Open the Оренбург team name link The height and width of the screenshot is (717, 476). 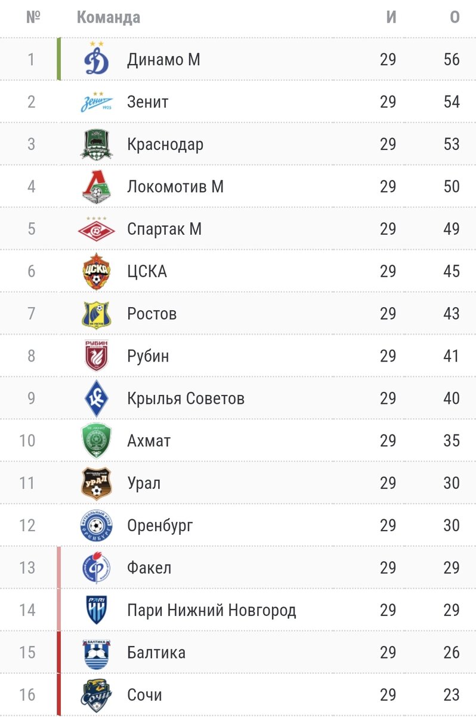(x=160, y=526)
